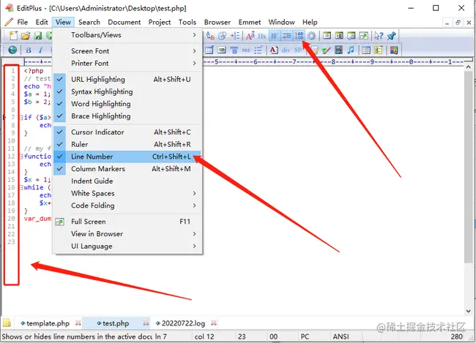Click scroll down arrow of vertical scrollbar
This screenshot has height=343, width=476.
point(468,311)
